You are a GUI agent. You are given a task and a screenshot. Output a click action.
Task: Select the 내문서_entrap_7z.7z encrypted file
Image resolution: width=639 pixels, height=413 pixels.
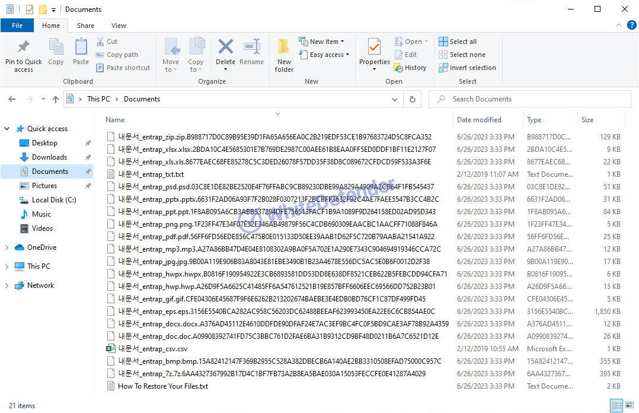pyautogui.click(x=272, y=374)
